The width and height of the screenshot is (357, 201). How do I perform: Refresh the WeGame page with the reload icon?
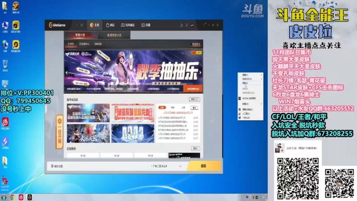pos(82,25)
